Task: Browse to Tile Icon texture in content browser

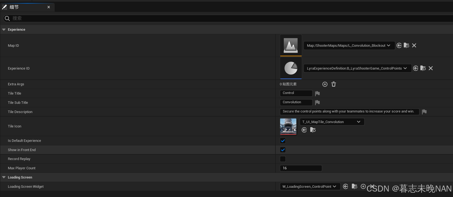Action: tap(313, 130)
